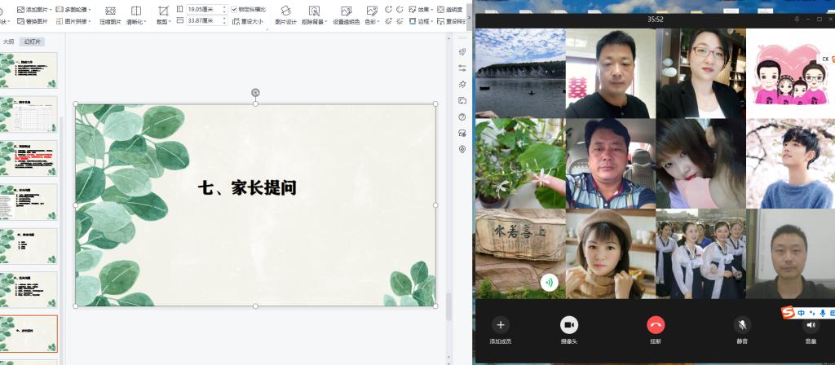Expand the 色彩 dropdown arrow

pos(378,22)
